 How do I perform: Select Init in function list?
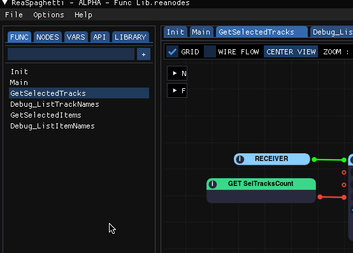tap(79, 72)
